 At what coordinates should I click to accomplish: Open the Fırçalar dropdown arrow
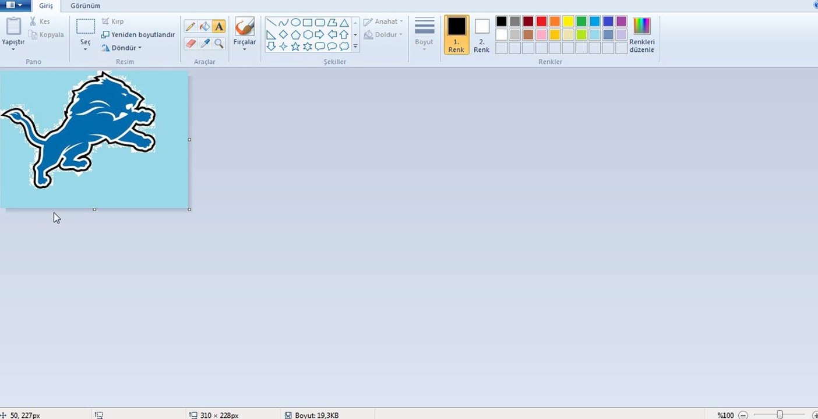245,49
